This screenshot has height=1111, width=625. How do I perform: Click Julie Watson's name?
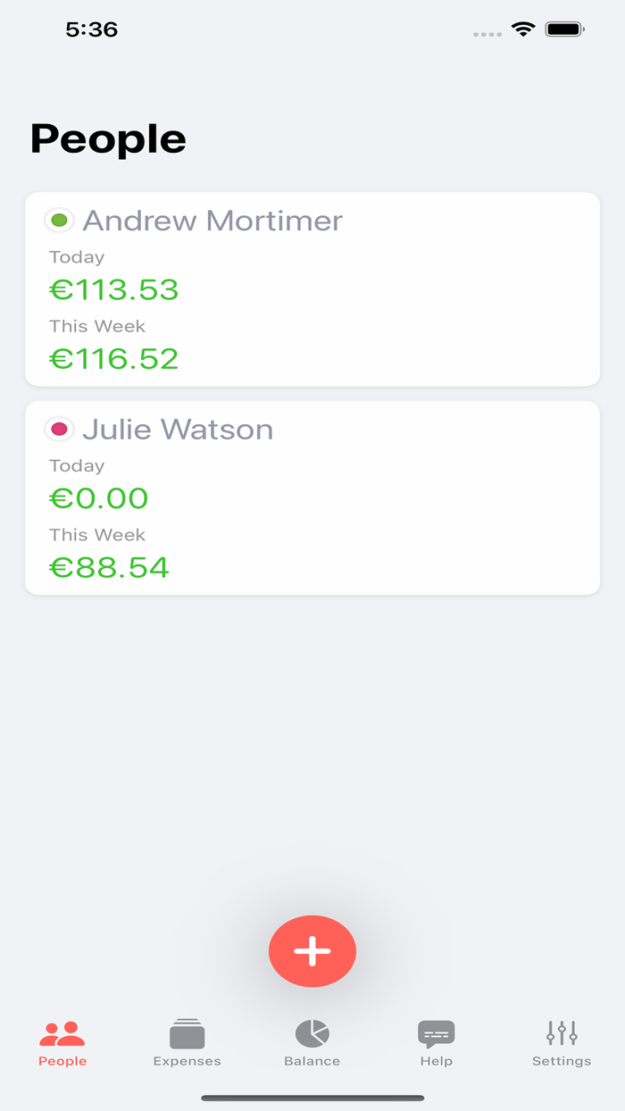point(178,430)
